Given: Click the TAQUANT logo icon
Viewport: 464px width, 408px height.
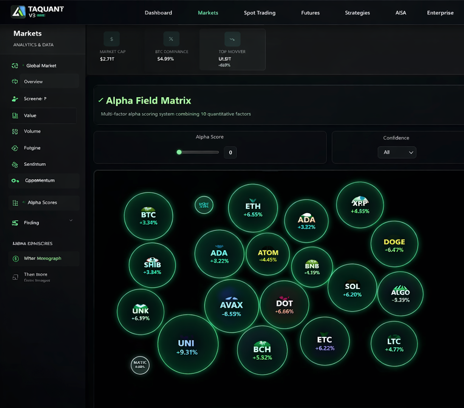Looking at the screenshot, I should pos(18,12).
